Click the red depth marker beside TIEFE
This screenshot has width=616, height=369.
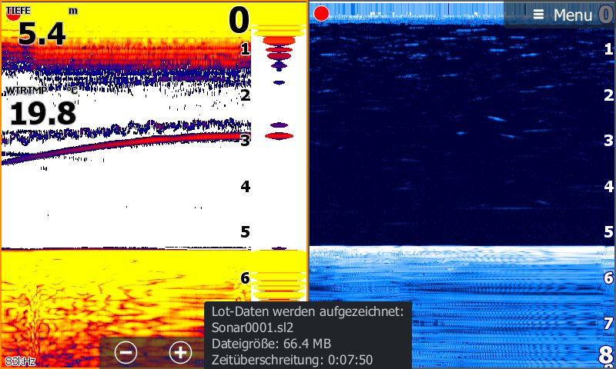[x=15, y=15]
